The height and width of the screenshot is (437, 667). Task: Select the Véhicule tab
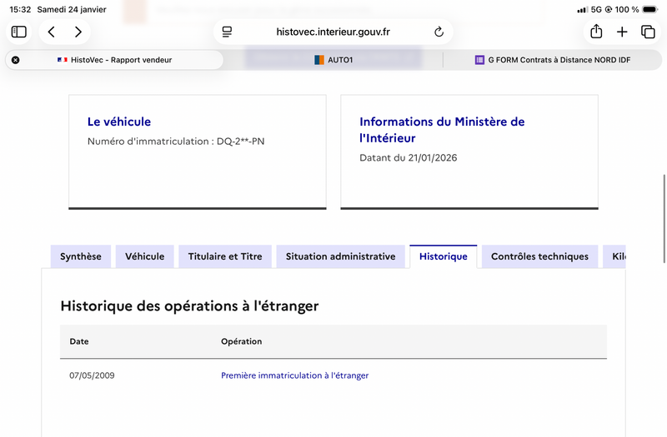point(145,256)
